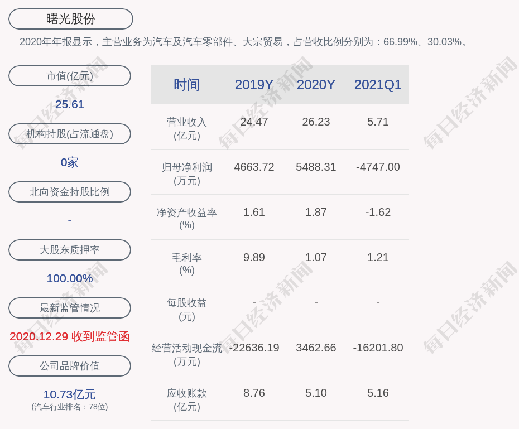Click the 毛利率(%) row label
The width and height of the screenshot is (519, 429).
[187, 264]
